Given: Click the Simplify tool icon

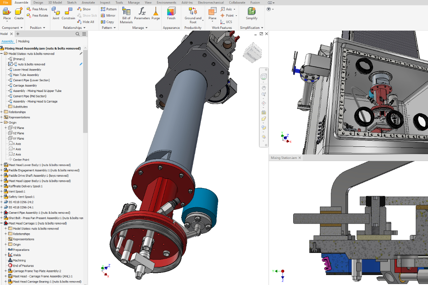Looking at the screenshot, I should 251,12.
